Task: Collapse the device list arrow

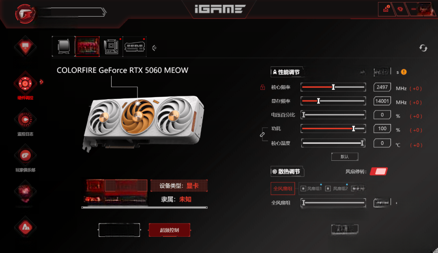Action: pyautogui.click(x=154, y=48)
